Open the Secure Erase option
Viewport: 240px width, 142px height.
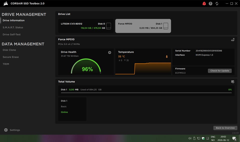pos(11,57)
